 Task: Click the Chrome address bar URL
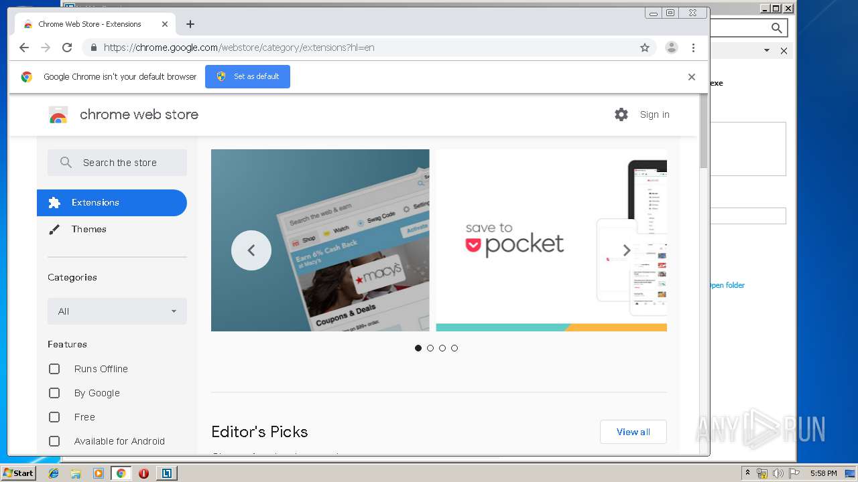click(239, 48)
